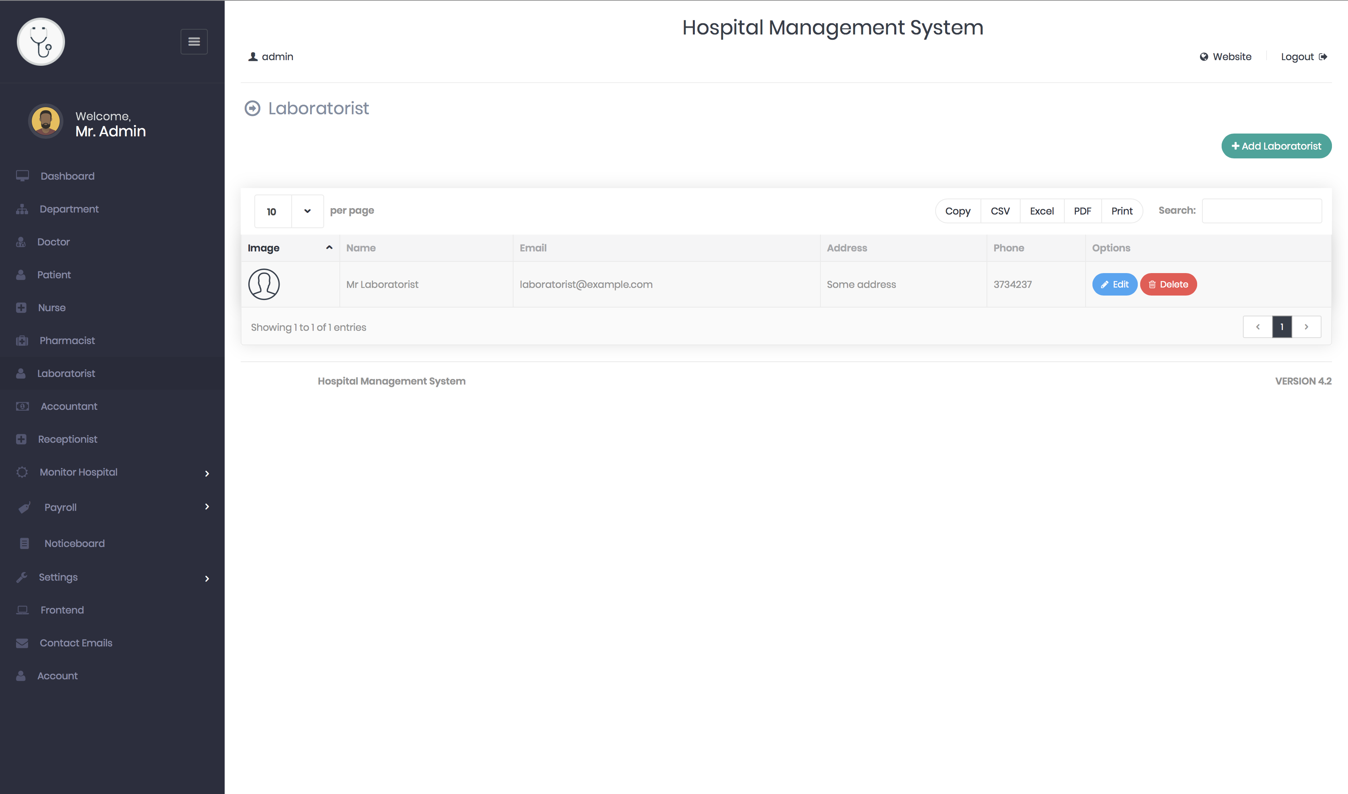The width and height of the screenshot is (1348, 794).
Task: Expand the Settings submenu arrow
Action: click(x=207, y=579)
